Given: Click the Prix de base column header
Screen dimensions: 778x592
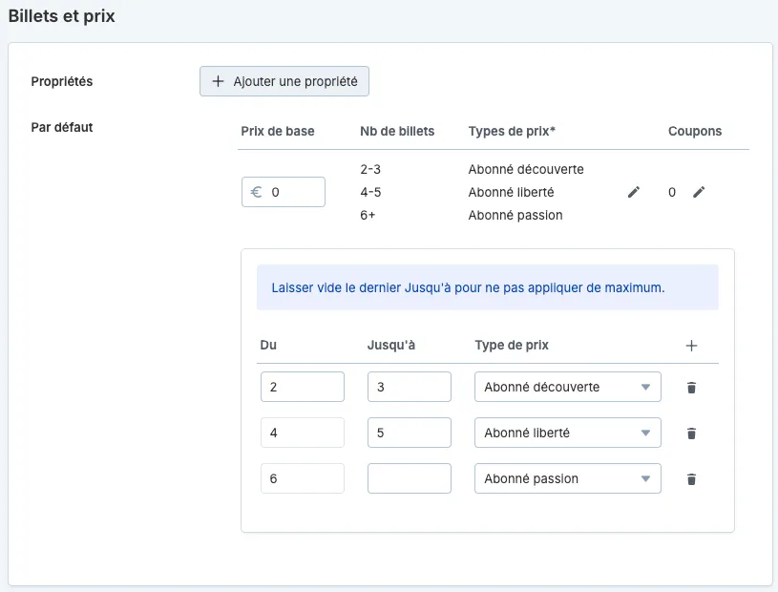Looking at the screenshot, I should click(x=278, y=131).
